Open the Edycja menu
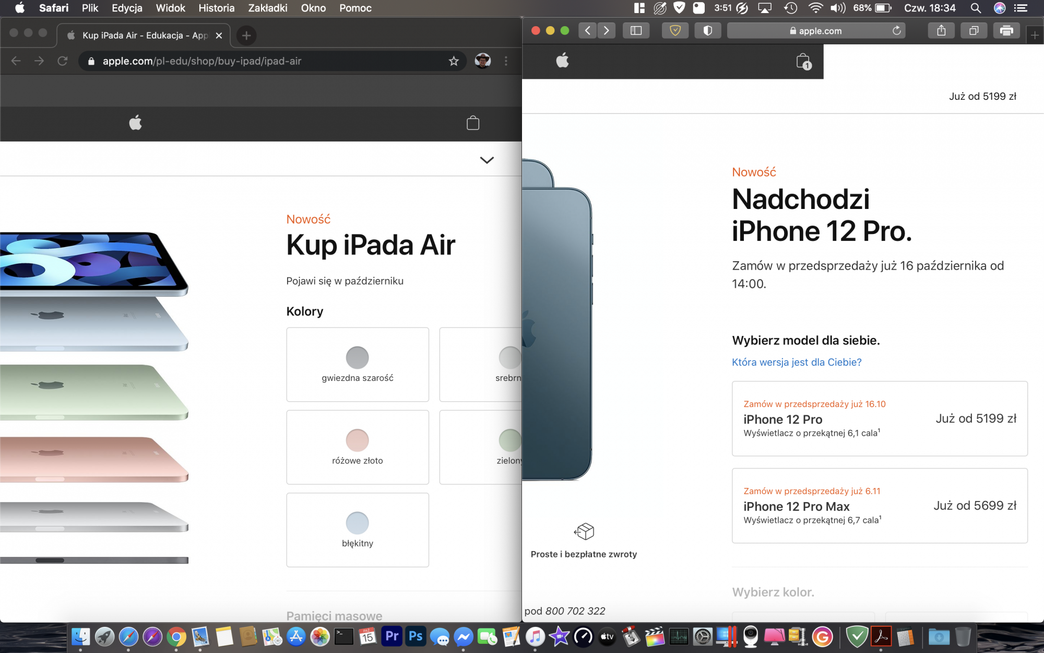 127,8
